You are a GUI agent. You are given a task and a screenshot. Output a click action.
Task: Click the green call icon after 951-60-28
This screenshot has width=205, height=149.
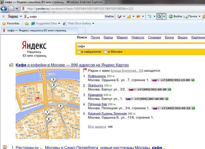170,89
